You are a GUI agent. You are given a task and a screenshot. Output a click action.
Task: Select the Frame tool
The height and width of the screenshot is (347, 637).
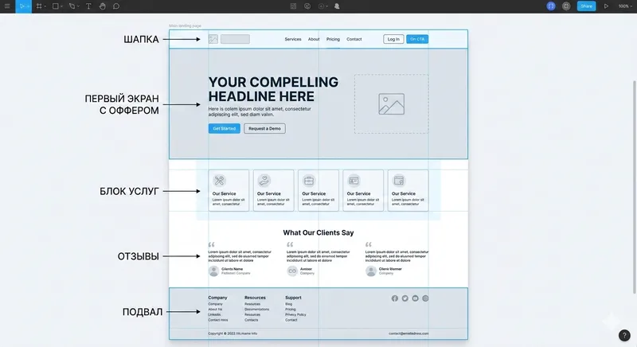point(38,6)
